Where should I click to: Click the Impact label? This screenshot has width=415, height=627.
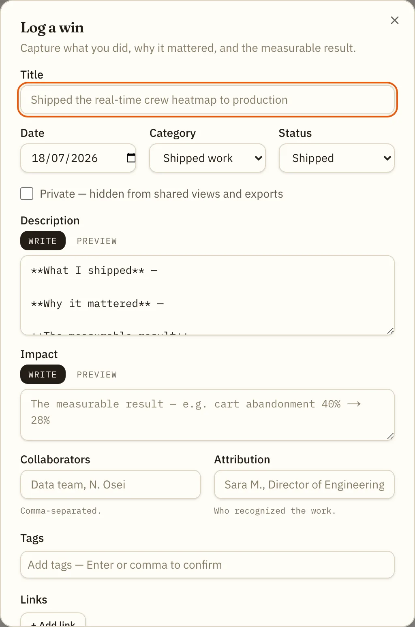coord(39,354)
